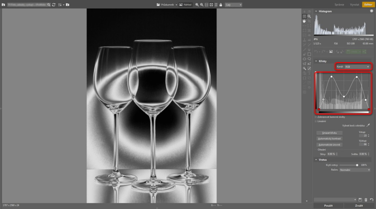Click the Automatické úrovně button
The image size is (376, 209).
point(329,144)
